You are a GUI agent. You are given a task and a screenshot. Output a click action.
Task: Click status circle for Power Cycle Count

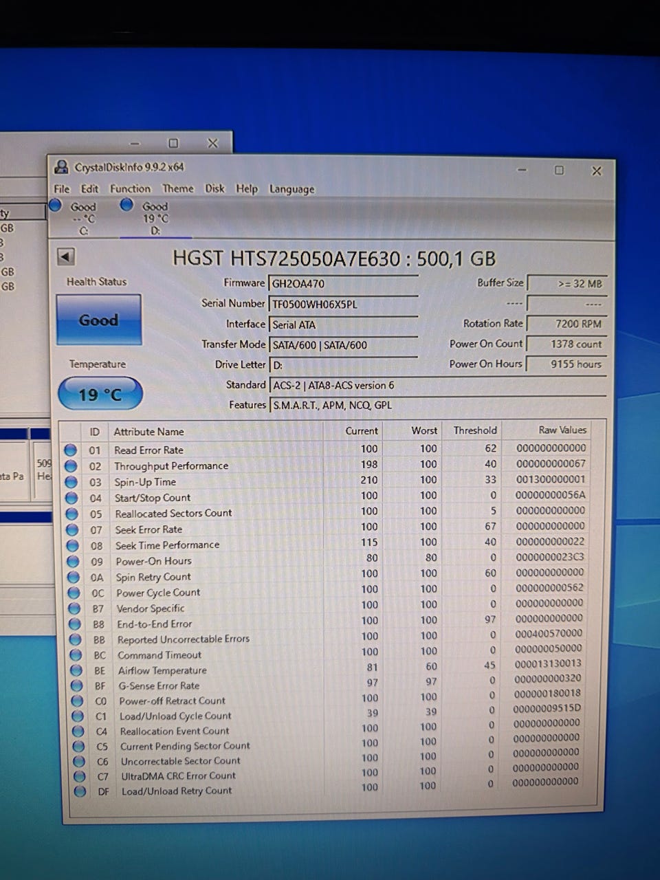74,593
